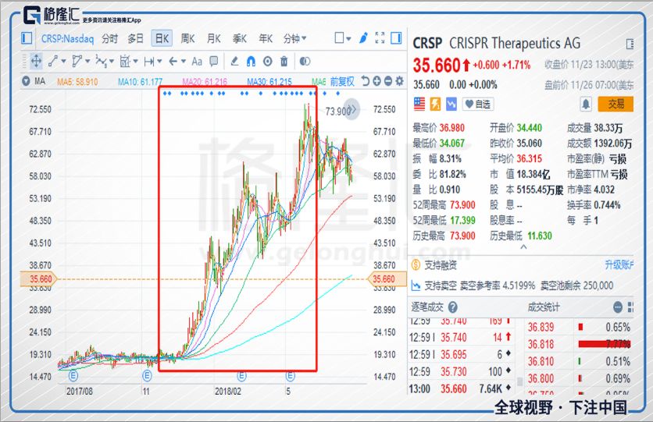Toggle the magnet snap mode
This screenshot has width=653, height=422.
pos(251,62)
